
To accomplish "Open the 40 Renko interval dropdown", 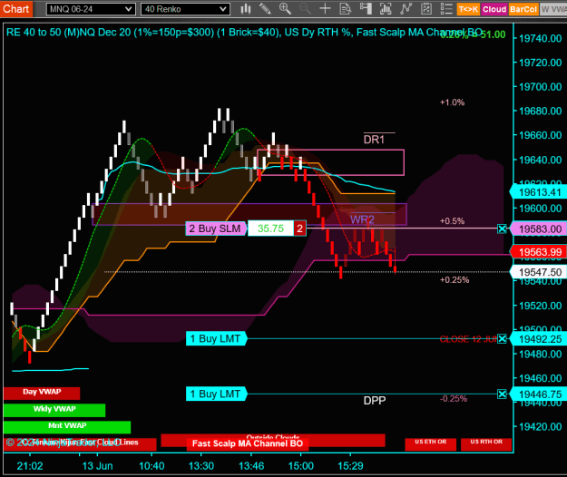I will 185,9.
